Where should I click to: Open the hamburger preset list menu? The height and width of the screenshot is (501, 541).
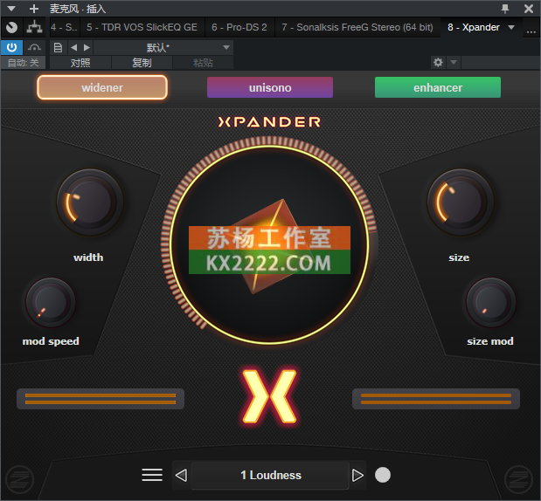pyautogui.click(x=152, y=475)
